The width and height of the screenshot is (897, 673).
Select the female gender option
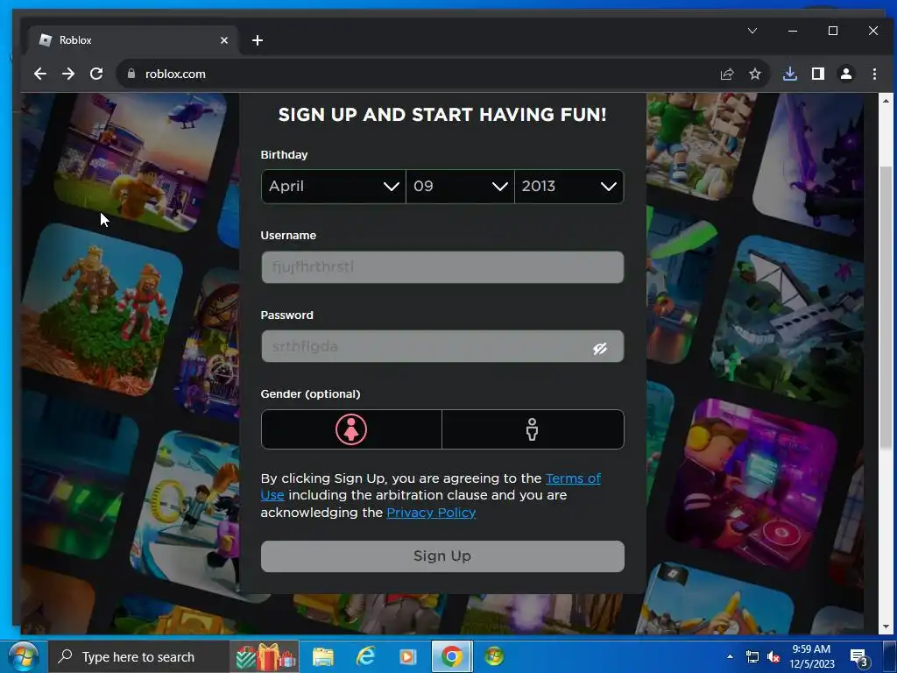pyautogui.click(x=351, y=429)
